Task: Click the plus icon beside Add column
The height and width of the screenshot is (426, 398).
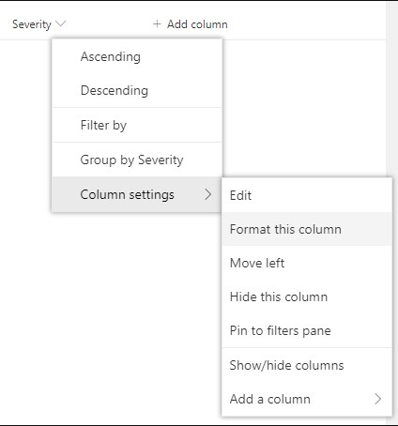Action: click(x=157, y=23)
